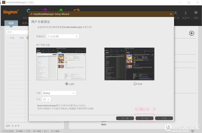Maximize the tinyMediaManager window
The image size is (202, 133).
tap(189, 2)
